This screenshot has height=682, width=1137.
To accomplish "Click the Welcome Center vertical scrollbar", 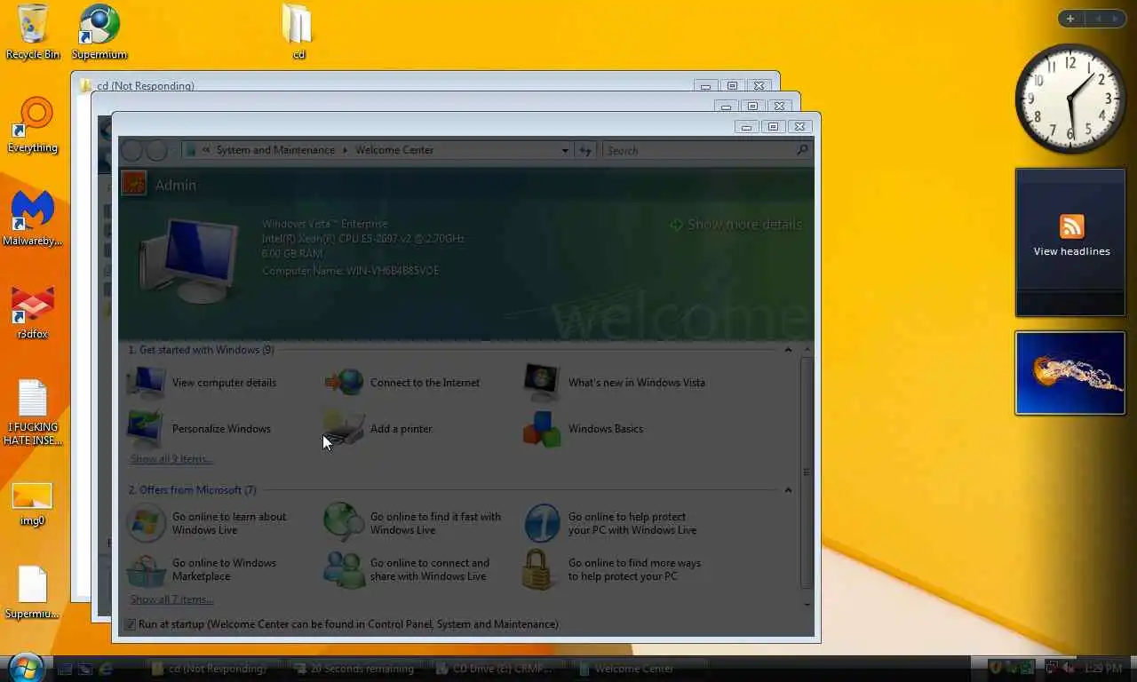I will pyautogui.click(x=807, y=473).
